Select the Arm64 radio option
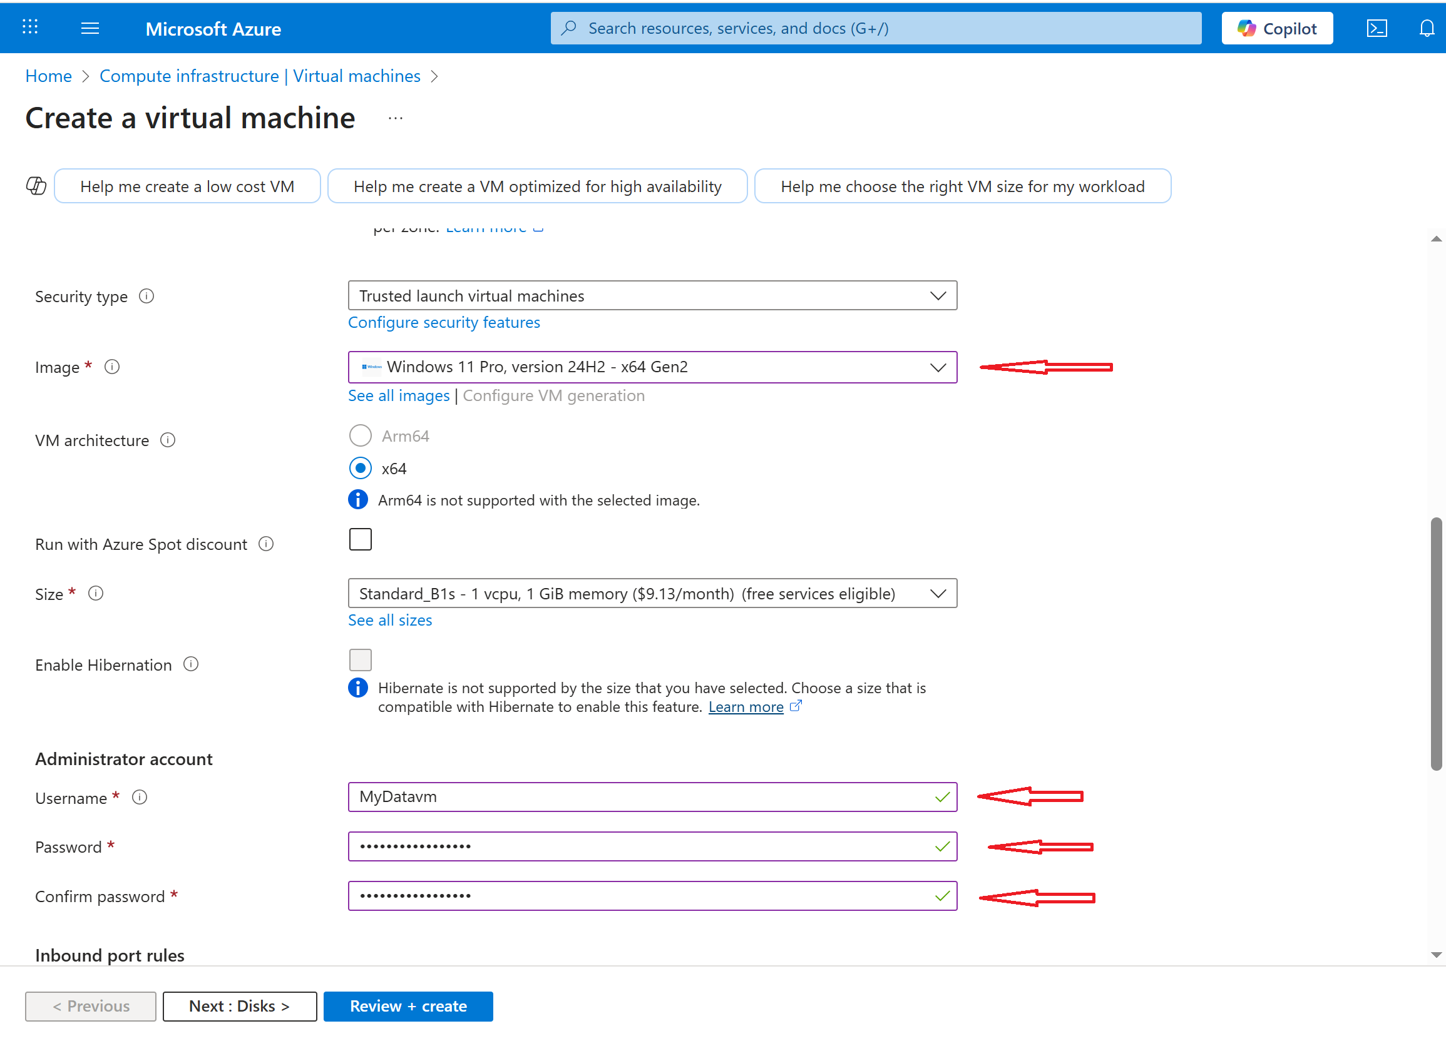Viewport: 1446px width, 1041px height. [360, 436]
